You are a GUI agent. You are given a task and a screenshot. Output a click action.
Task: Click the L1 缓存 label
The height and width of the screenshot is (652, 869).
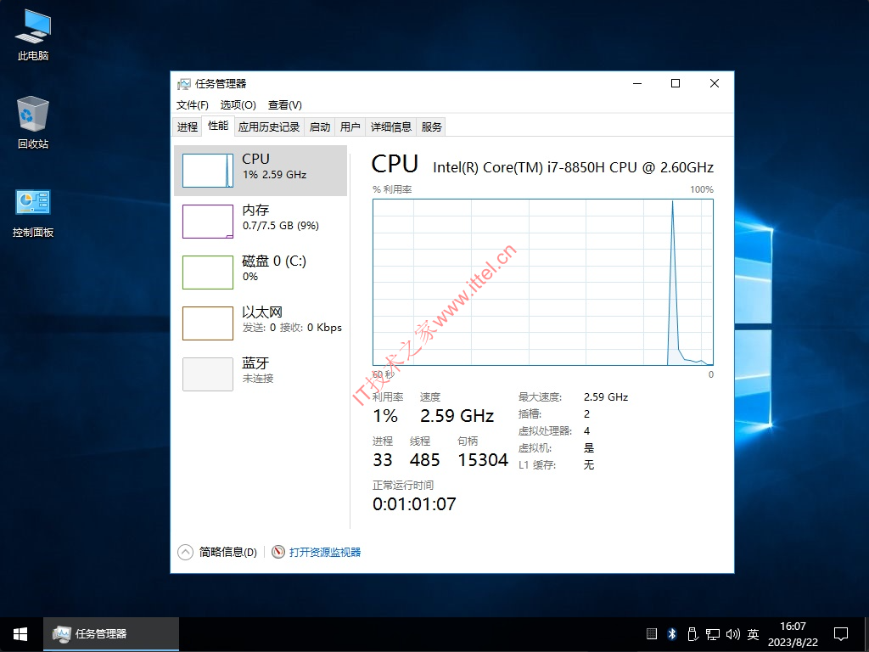click(537, 465)
